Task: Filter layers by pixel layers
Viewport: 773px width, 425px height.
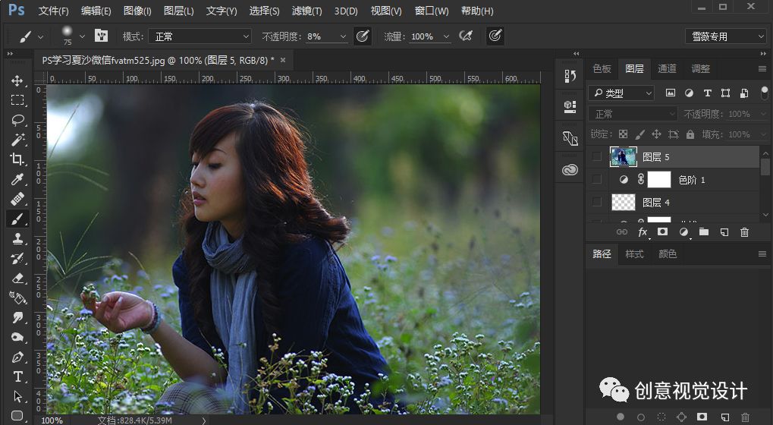Action: [x=671, y=93]
